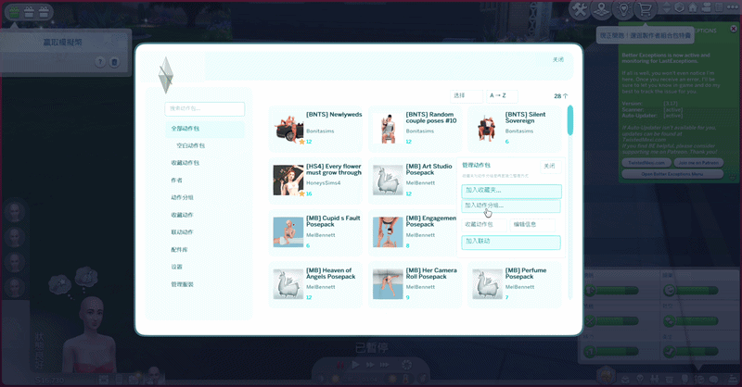Click the first gift box icon top left
Viewport: 742px width, 387px height.
tap(14, 12)
